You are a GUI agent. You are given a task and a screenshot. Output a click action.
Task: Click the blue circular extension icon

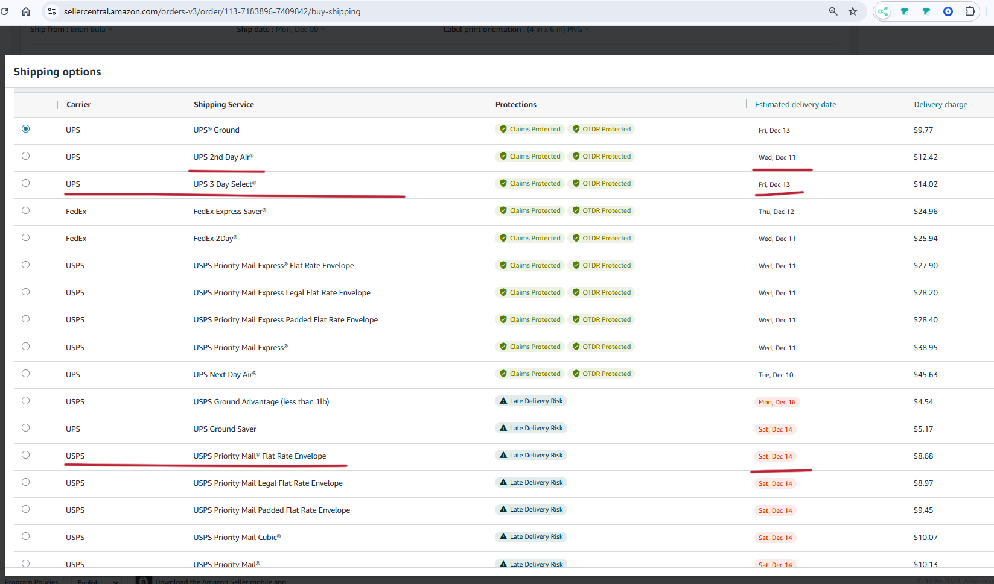(x=948, y=11)
